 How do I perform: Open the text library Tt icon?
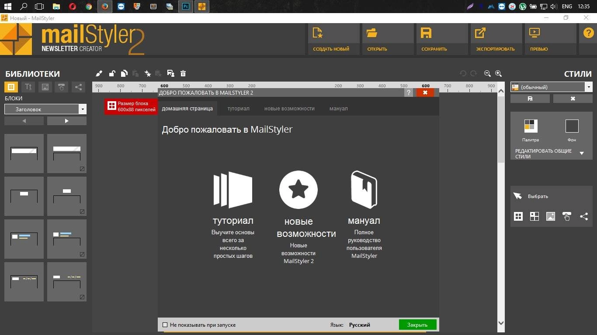[x=28, y=86]
